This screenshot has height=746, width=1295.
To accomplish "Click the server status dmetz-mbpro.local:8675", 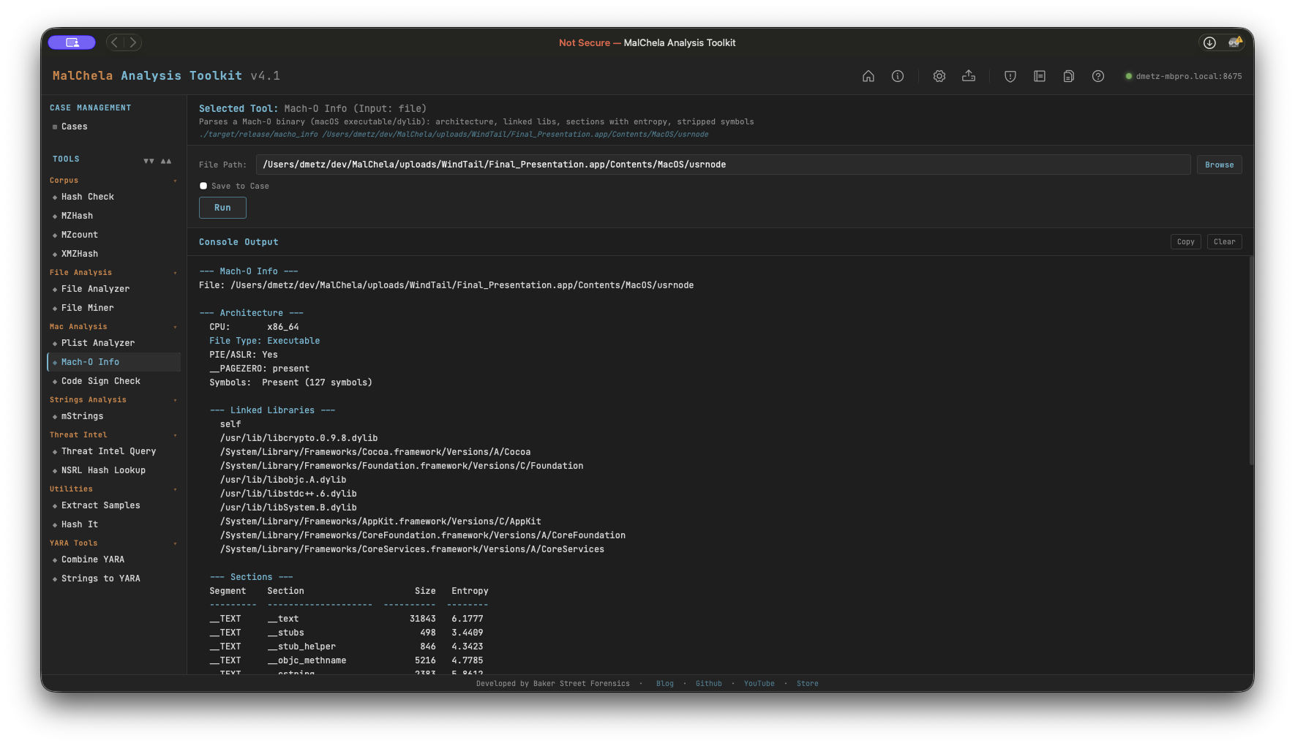I will pos(1184,76).
